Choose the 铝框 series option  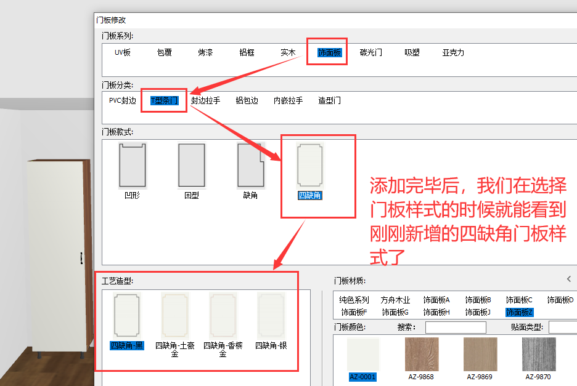coord(247,52)
